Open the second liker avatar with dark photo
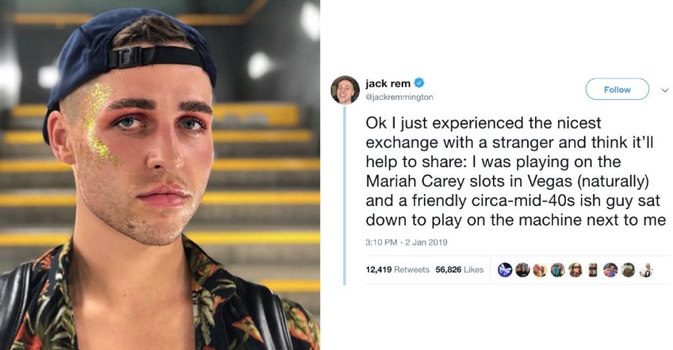The width and height of the screenshot is (673, 350). (x=522, y=270)
